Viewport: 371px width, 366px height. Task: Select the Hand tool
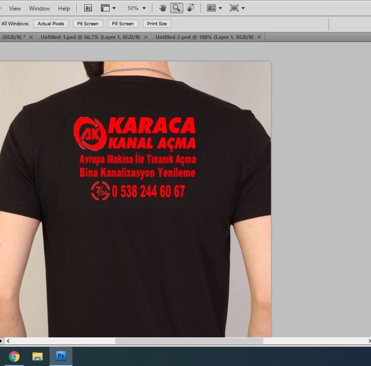tap(162, 8)
